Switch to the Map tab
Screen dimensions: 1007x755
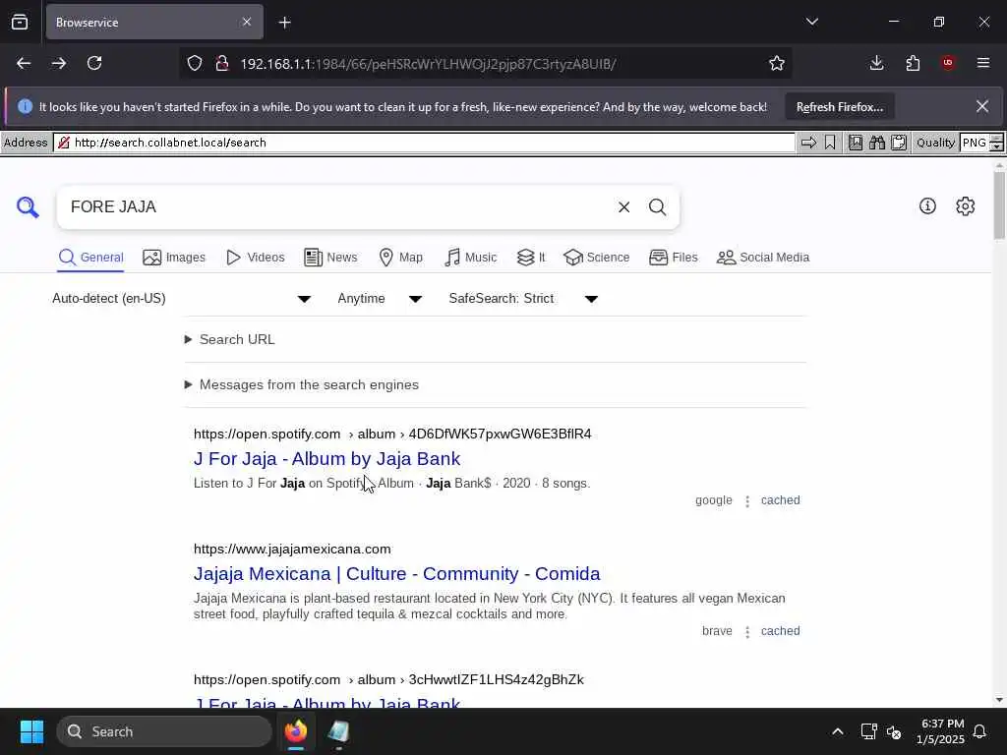401,258
